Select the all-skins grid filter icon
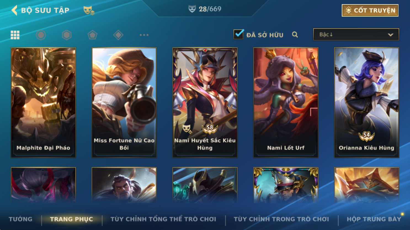Image resolution: width=410 pixels, height=230 pixels. [15, 35]
